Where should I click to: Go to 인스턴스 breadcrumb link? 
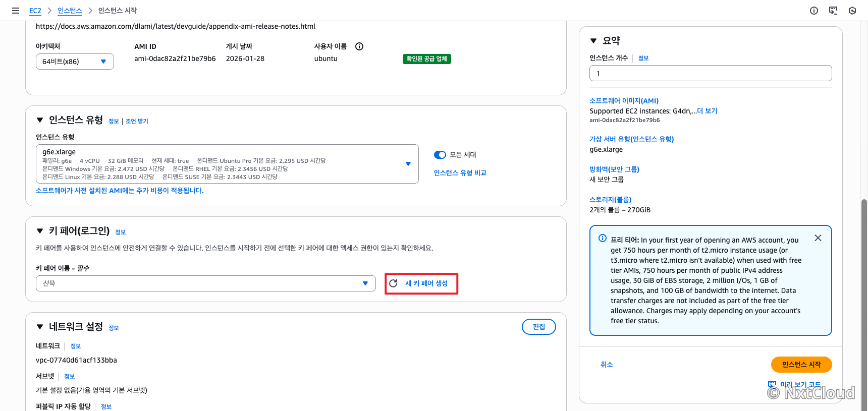tap(70, 11)
